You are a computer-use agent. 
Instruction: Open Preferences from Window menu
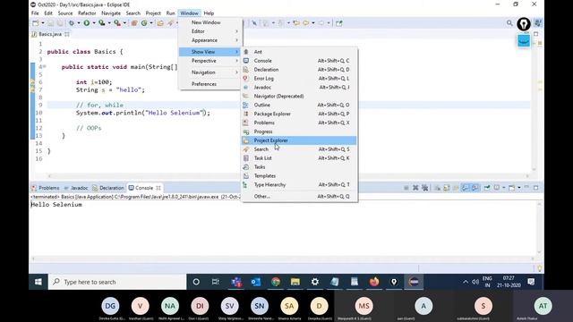210,84
